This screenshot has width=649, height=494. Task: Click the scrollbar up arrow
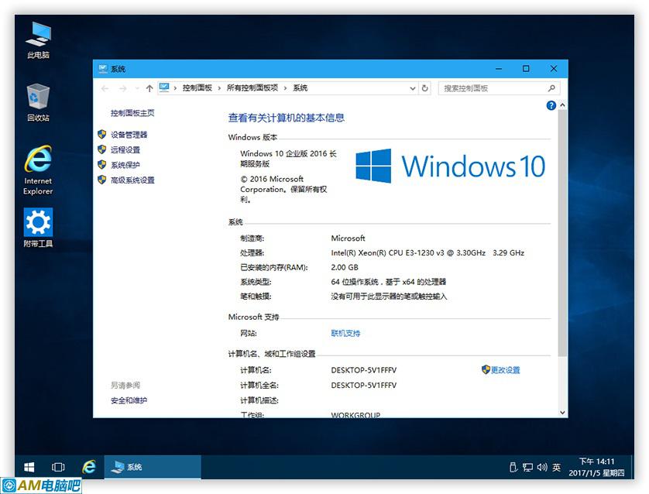(x=562, y=105)
